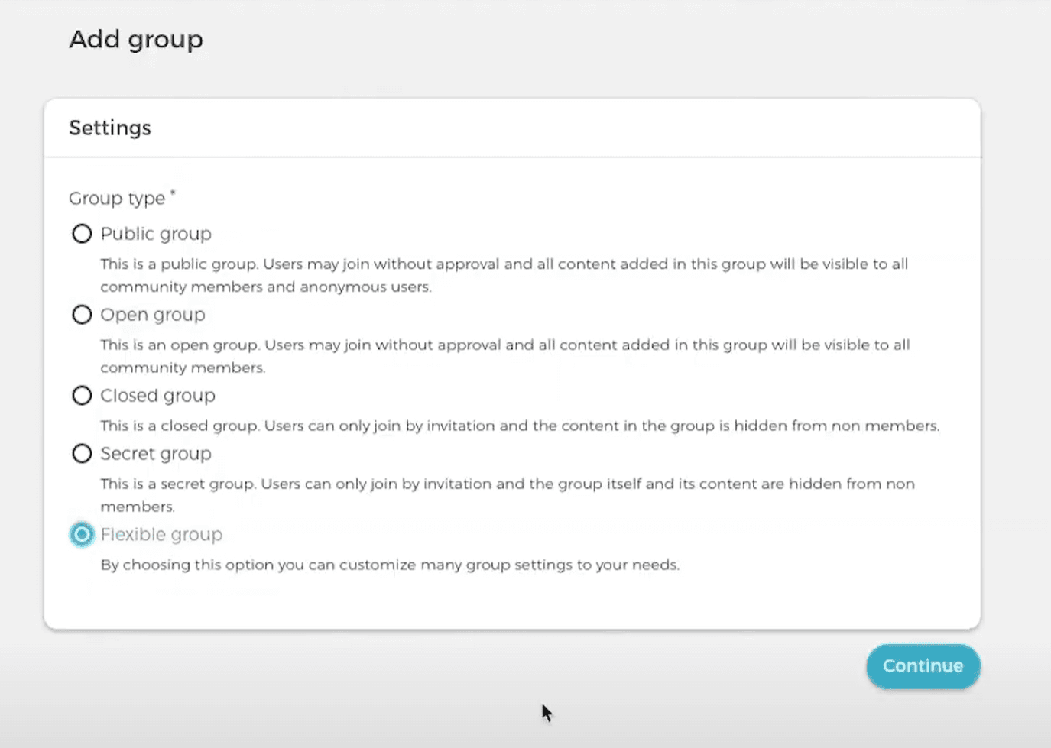The height and width of the screenshot is (748, 1051).
Task: Click the required asterisk beside Group type
Action: [173, 193]
